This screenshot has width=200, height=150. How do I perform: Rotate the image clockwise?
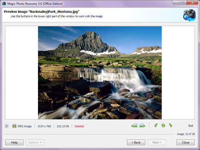coord(170,126)
